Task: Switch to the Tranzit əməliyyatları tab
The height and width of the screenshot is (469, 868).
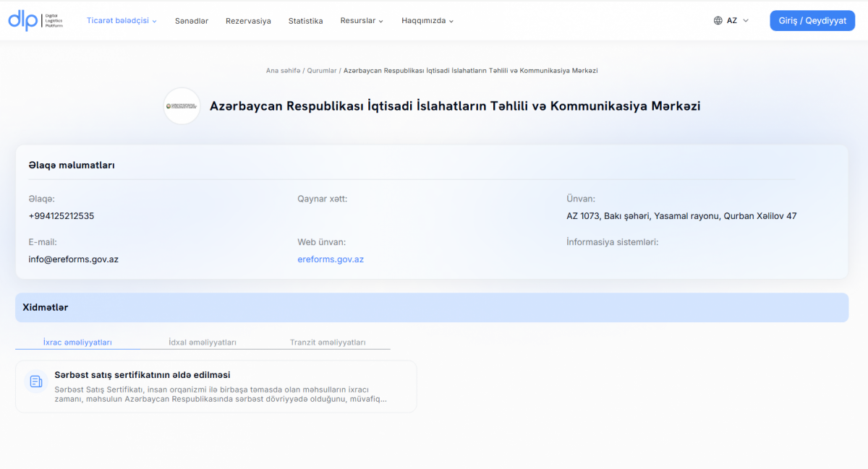Action: tap(328, 343)
